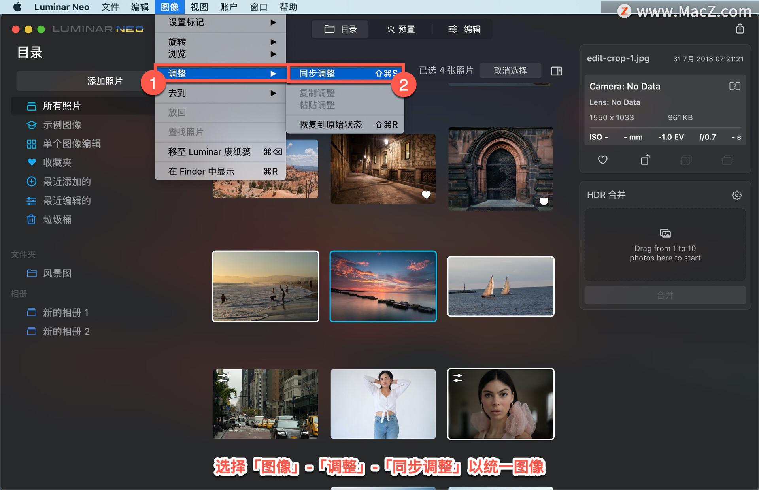The width and height of the screenshot is (759, 490).
Task: Open the Luminar Neo app menu
Action: (x=62, y=7)
